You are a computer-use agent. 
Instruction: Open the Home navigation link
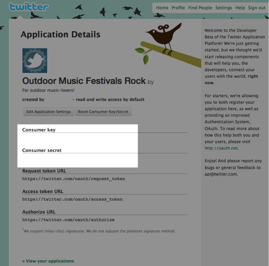162,8
